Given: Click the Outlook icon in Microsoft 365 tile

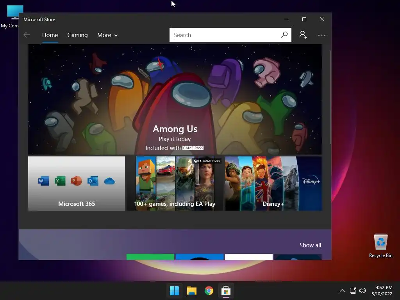Looking at the screenshot, I should tap(93, 181).
